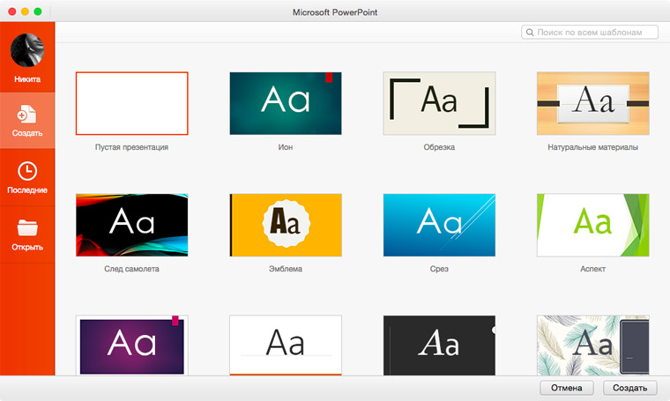
Task: Choose the Ион template thumbnail
Action: (285, 103)
